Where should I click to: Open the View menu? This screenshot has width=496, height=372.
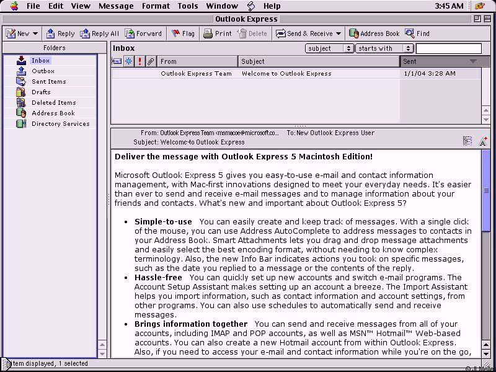[81, 6]
